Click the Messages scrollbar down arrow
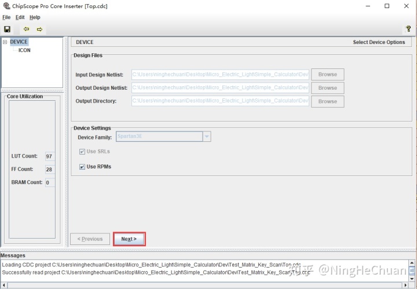This screenshot has width=417, height=289. [412, 279]
